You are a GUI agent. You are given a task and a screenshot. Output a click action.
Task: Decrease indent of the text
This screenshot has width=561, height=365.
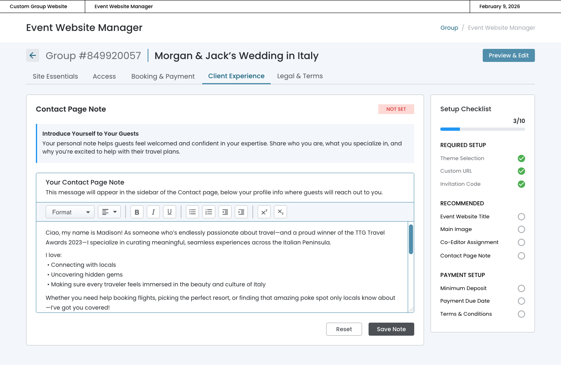[x=225, y=212]
